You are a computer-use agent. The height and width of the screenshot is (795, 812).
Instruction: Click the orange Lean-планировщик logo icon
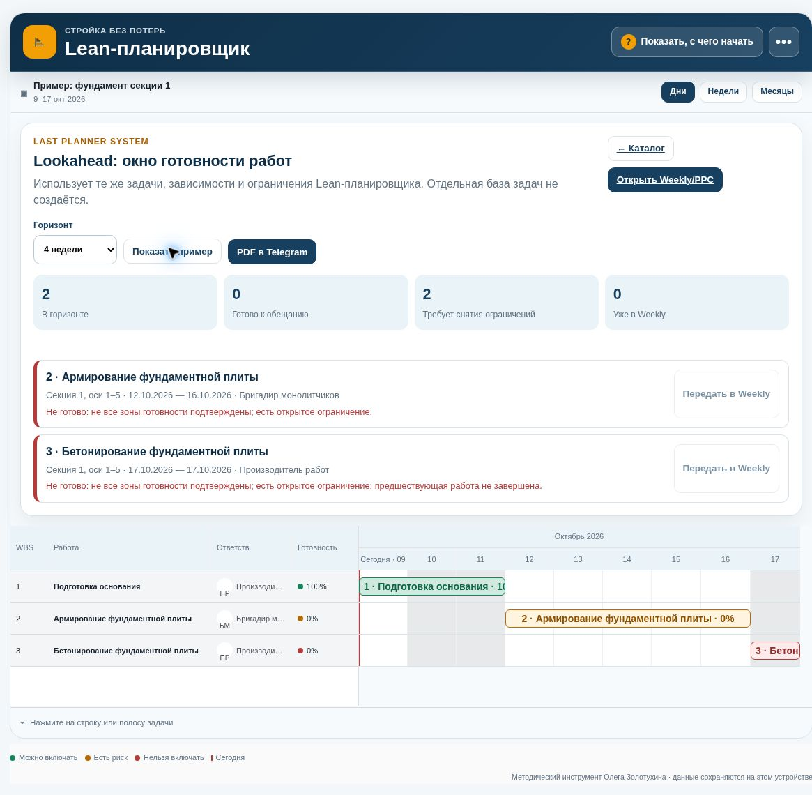(40, 42)
